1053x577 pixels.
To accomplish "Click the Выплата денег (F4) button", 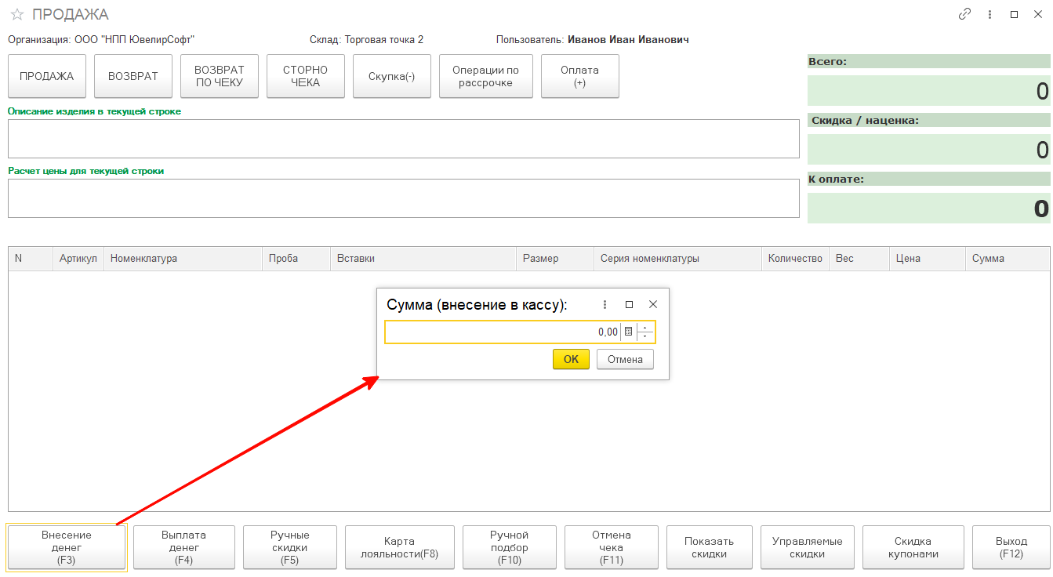I will 184,547.
